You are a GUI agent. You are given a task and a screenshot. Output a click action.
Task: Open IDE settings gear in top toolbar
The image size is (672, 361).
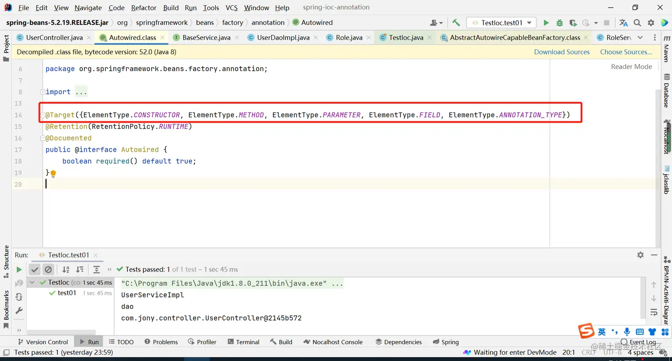pos(651,23)
